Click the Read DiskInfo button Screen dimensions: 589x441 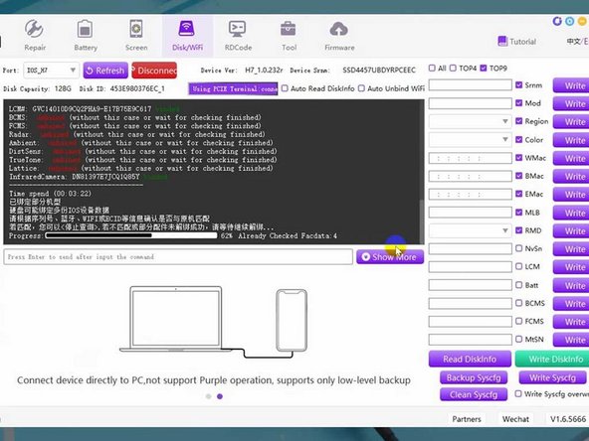(470, 359)
